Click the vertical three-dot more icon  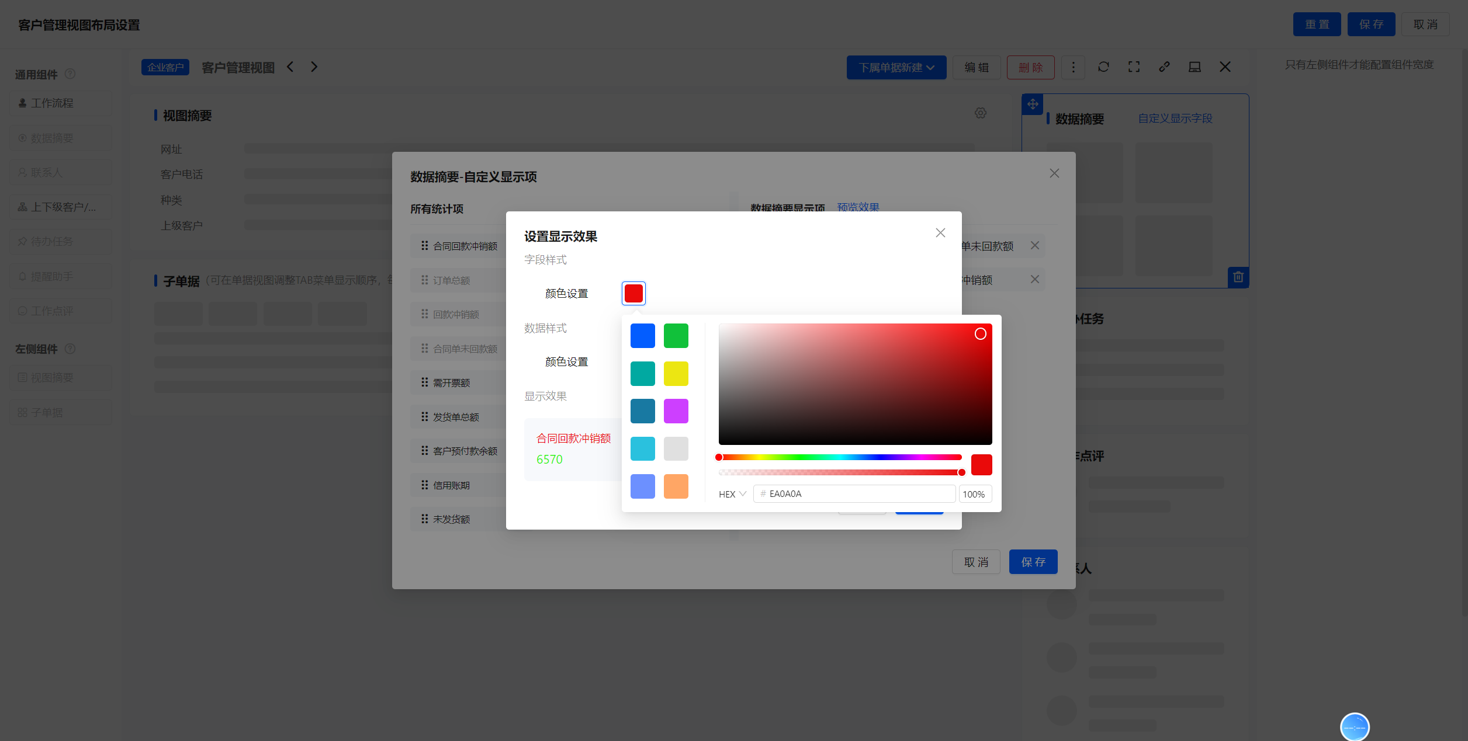[x=1073, y=68]
